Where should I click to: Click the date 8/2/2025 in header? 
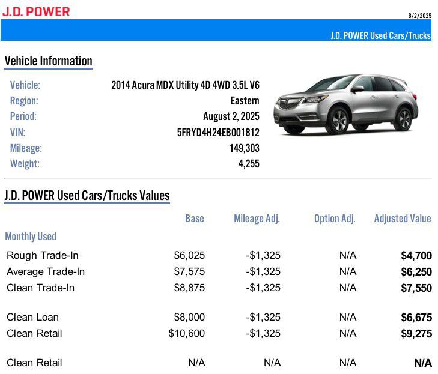[x=419, y=16]
